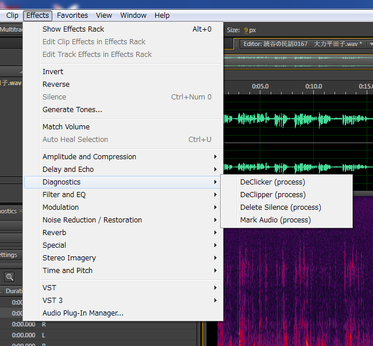Image resolution: width=373 pixels, height=346 pixels.
Task: Expand Amplitude and Compression submenu
Action: click(124, 157)
